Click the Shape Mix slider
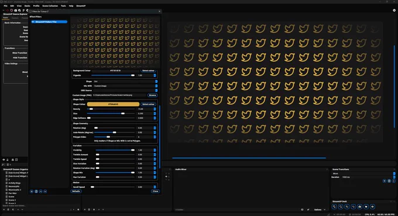This screenshot has width=398, height=216. tap(115, 172)
